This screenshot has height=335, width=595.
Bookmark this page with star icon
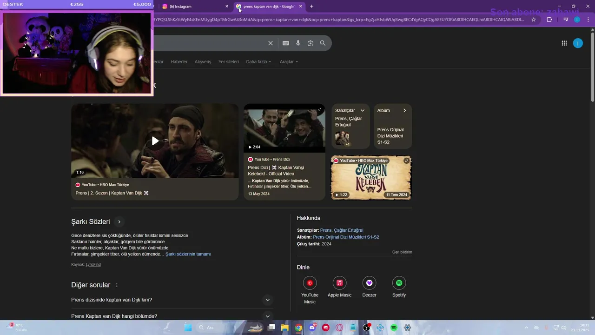(x=534, y=20)
